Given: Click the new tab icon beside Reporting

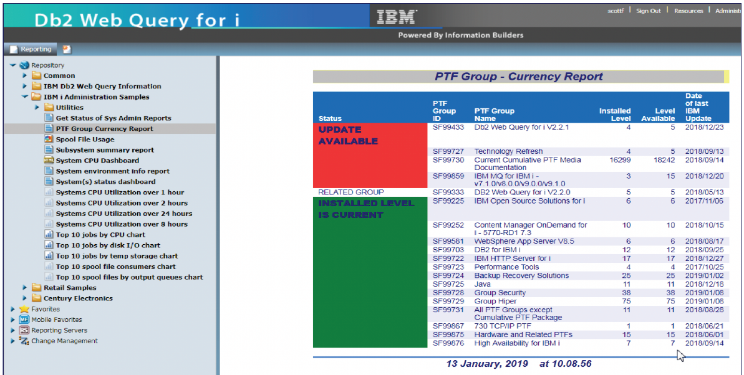Looking at the screenshot, I should coord(67,49).
